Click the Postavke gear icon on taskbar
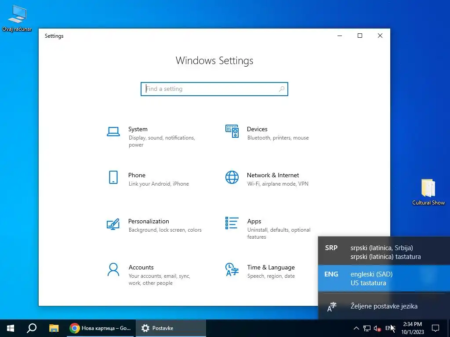This screenshot has width=450, height=337. 145,328
